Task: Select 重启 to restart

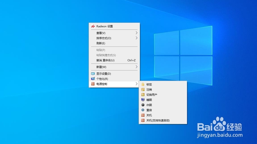Action: [163, 110]
